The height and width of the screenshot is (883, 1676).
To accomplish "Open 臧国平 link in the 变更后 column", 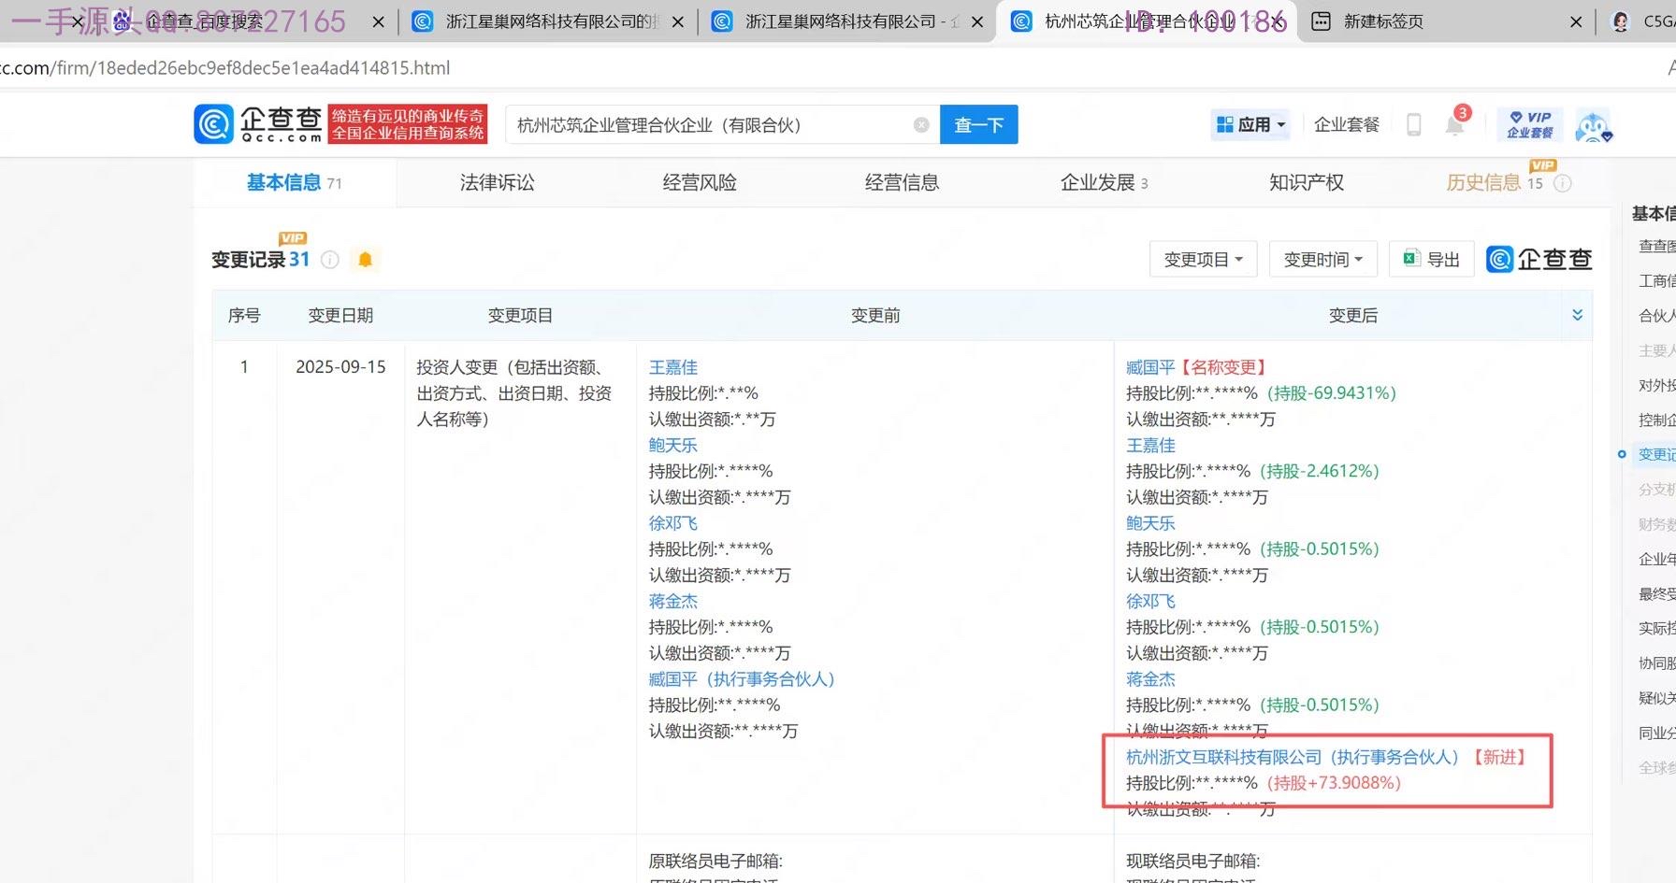I will pyautogui.click(x=1150, y=367).
